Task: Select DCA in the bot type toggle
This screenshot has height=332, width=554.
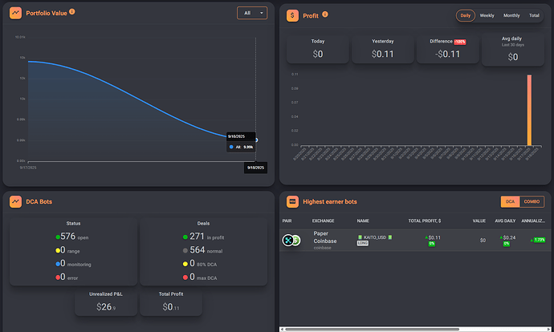Action: point(510,201)
